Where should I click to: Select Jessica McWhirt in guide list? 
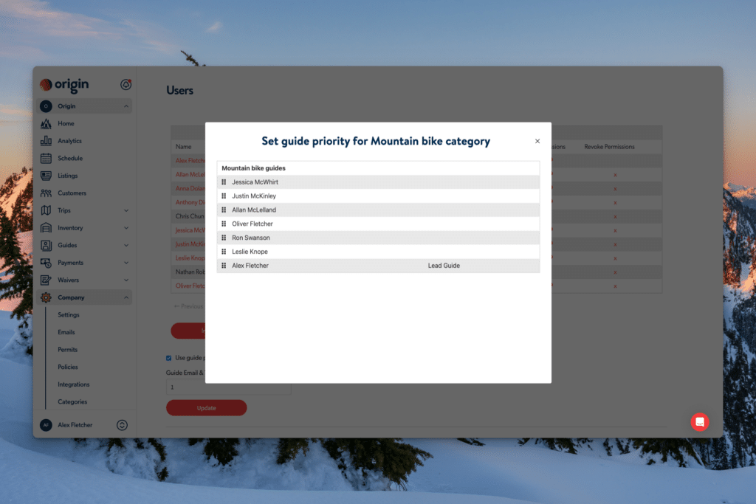tap(255, 182)
